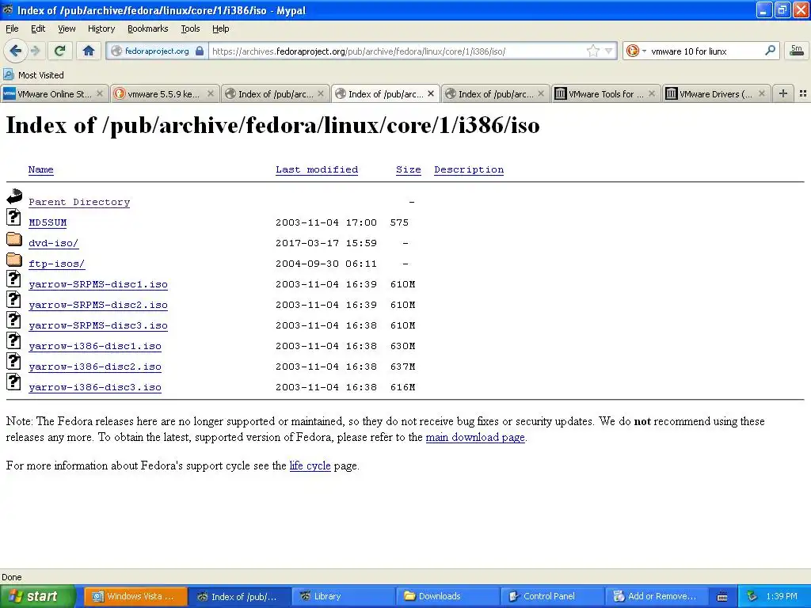
Task: Open the dvd-iso/ folder
Action: pyautogui.click(x=53, y=243)
